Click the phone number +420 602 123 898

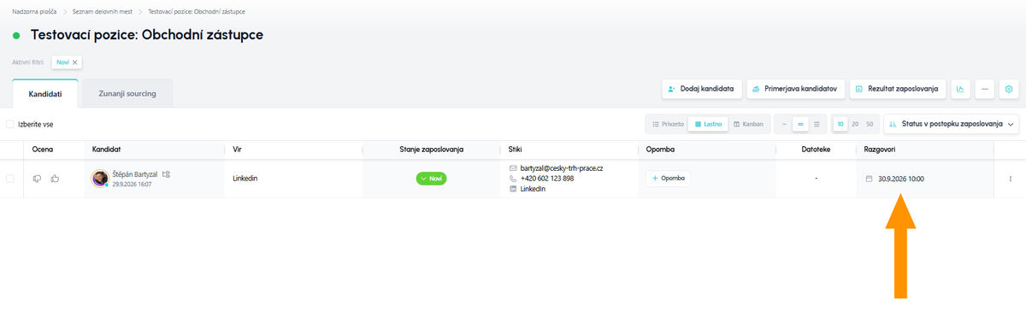tap(547, 179)
